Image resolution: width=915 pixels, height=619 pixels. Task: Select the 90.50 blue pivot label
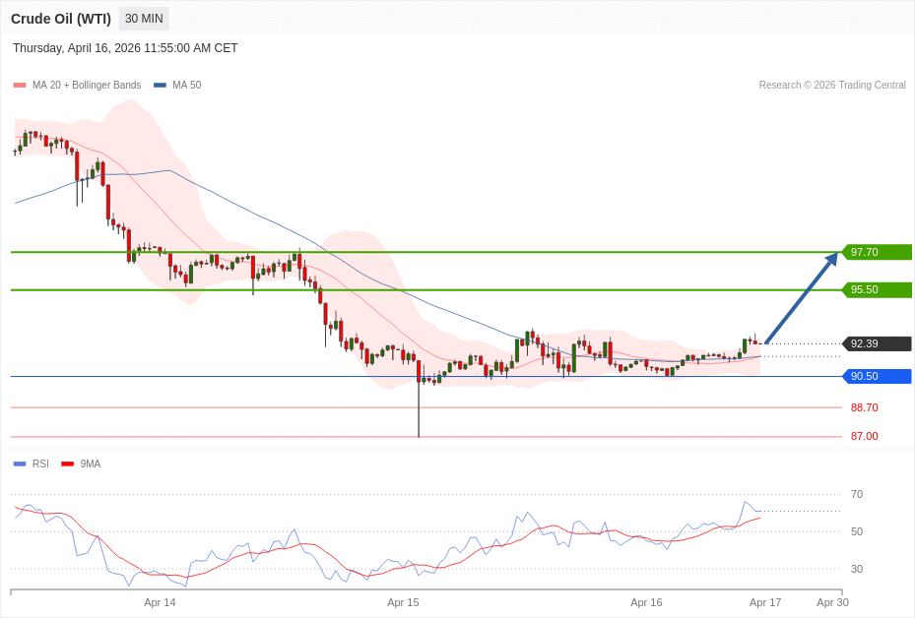coord(877,376)
